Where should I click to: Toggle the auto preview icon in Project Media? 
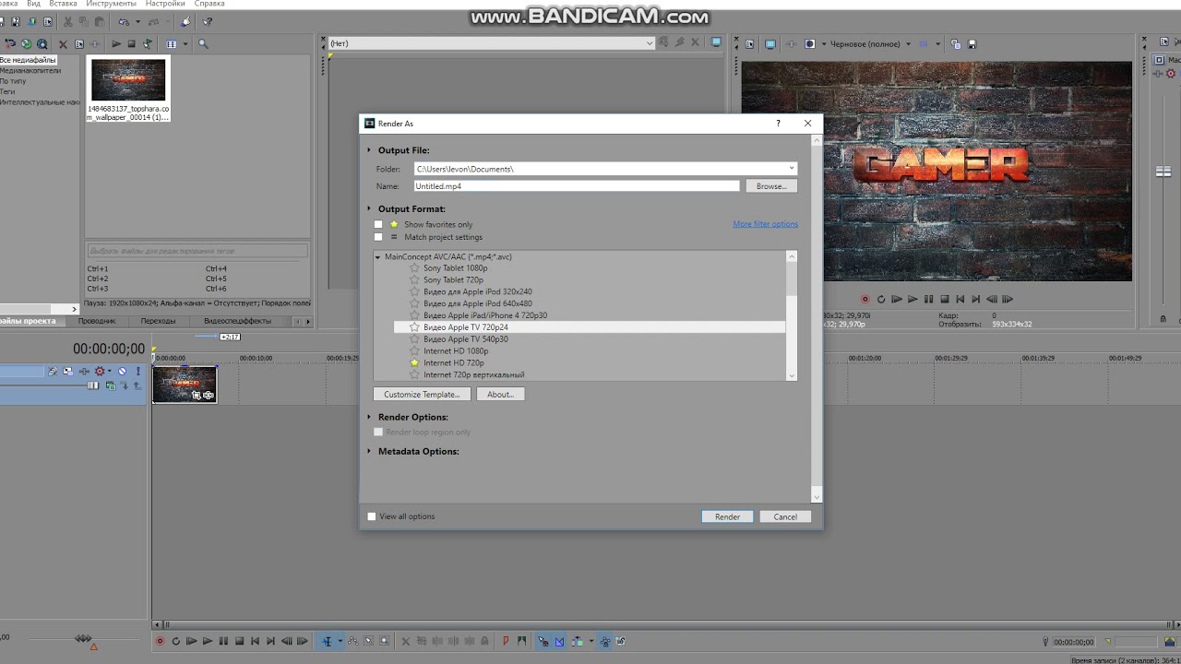click(x=147, y=43)
